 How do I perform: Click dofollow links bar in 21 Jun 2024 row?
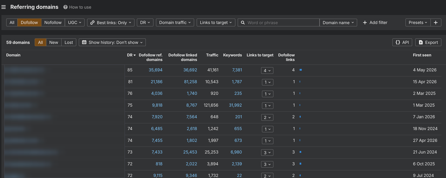point(300,152)
